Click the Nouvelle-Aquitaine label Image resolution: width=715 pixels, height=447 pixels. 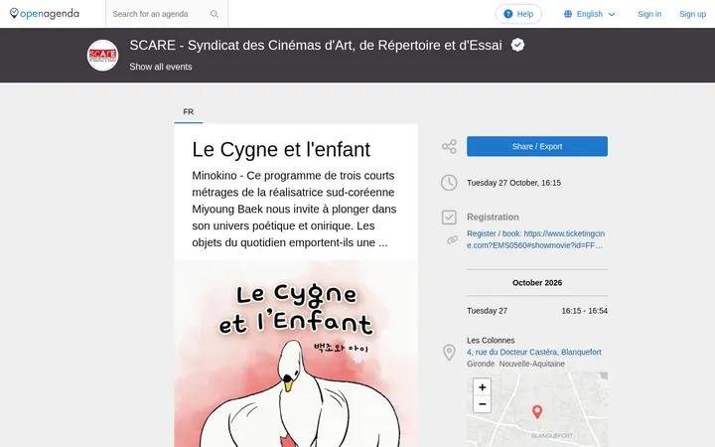pyautogui.click(x=531, y=364)
